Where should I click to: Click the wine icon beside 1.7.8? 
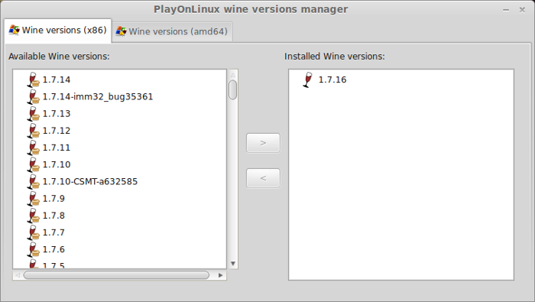(x=33, y=216)
